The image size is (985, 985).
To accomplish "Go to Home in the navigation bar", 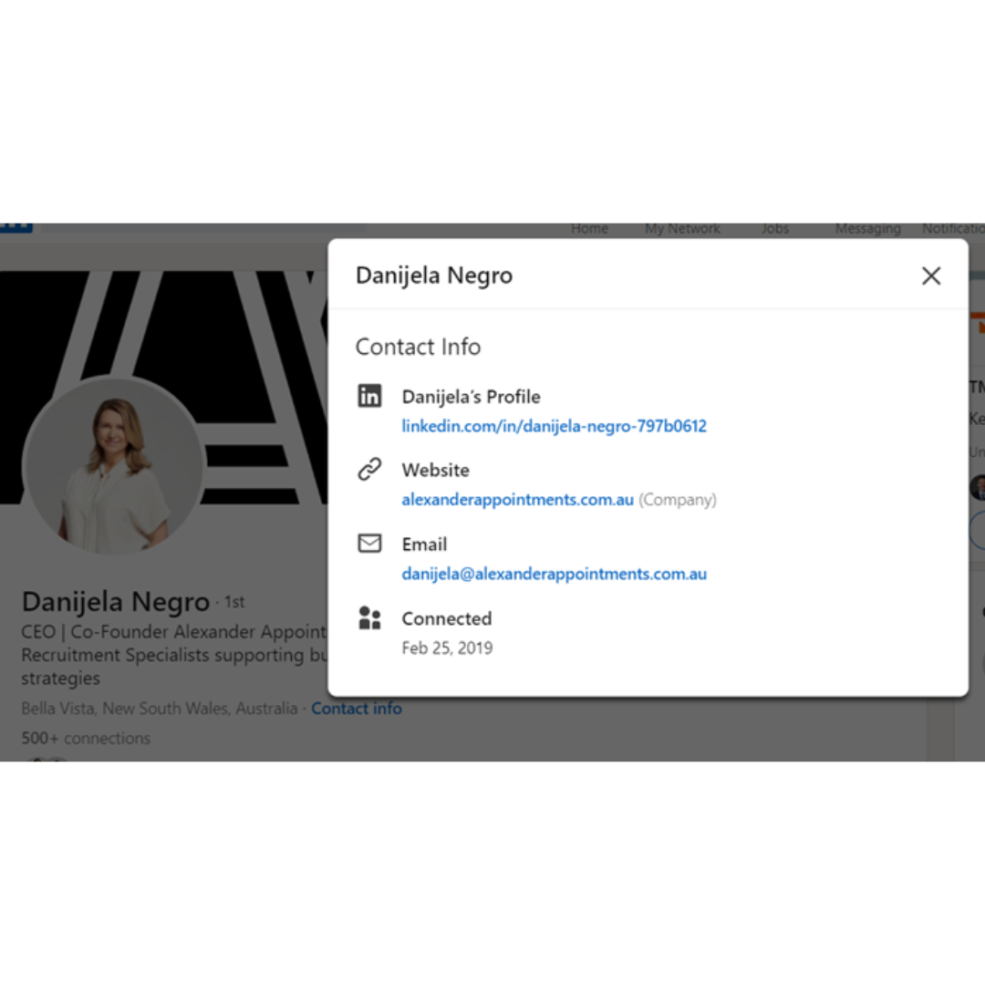I will 589,229.
